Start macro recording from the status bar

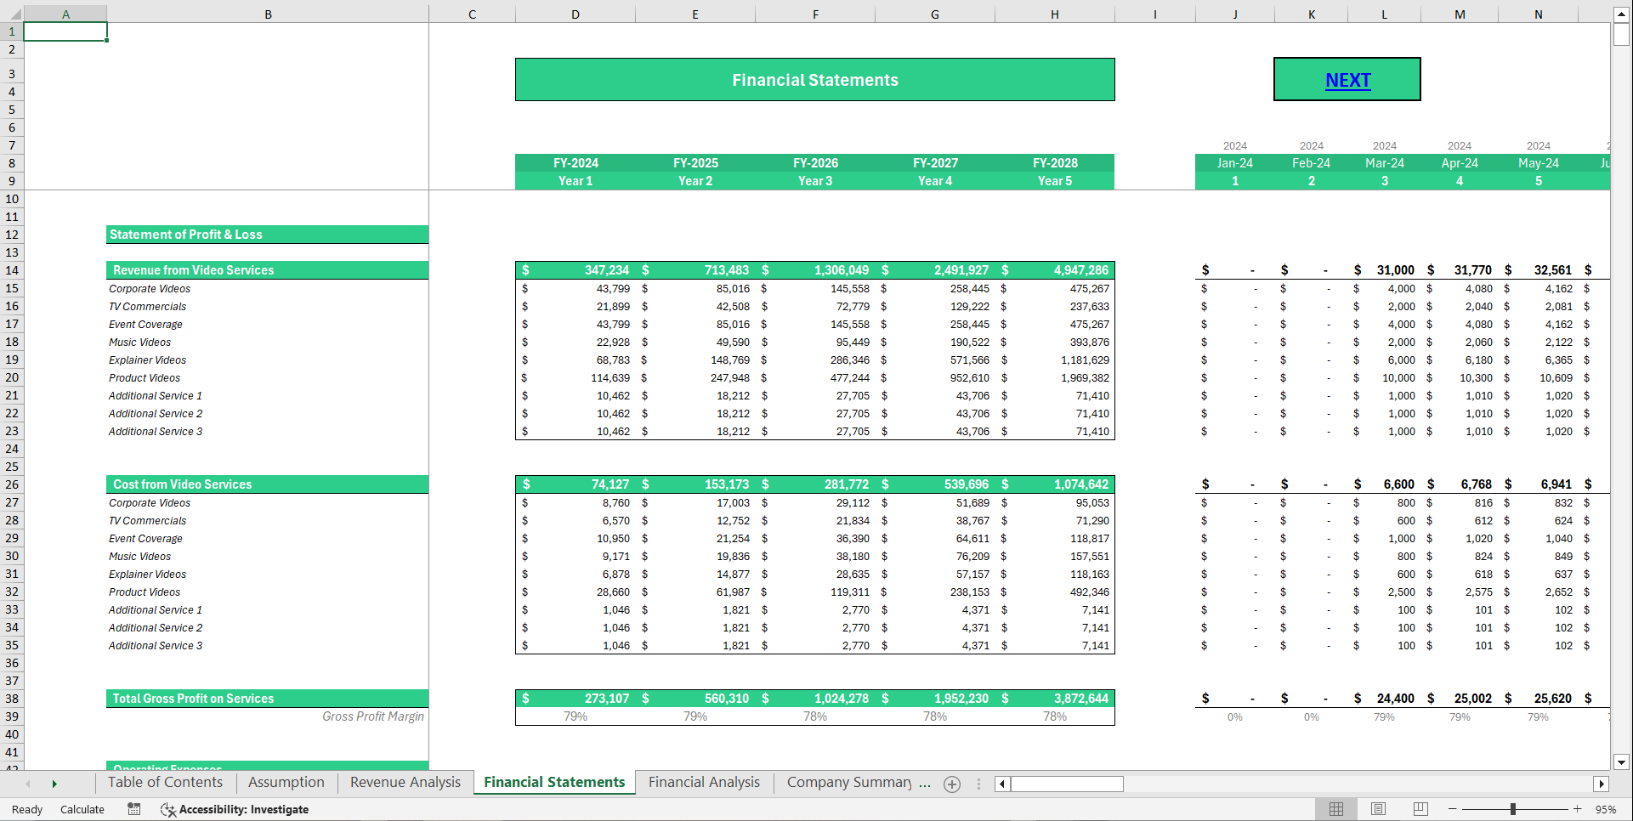(x=133, y=809)
